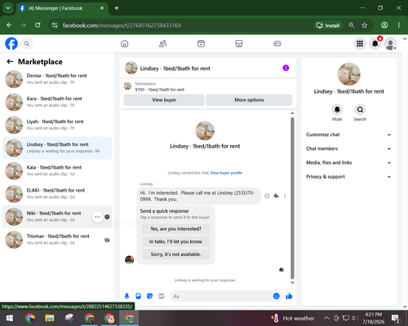Open the Facebook logo home link
The image size is (408, 326).
[11, 43]
